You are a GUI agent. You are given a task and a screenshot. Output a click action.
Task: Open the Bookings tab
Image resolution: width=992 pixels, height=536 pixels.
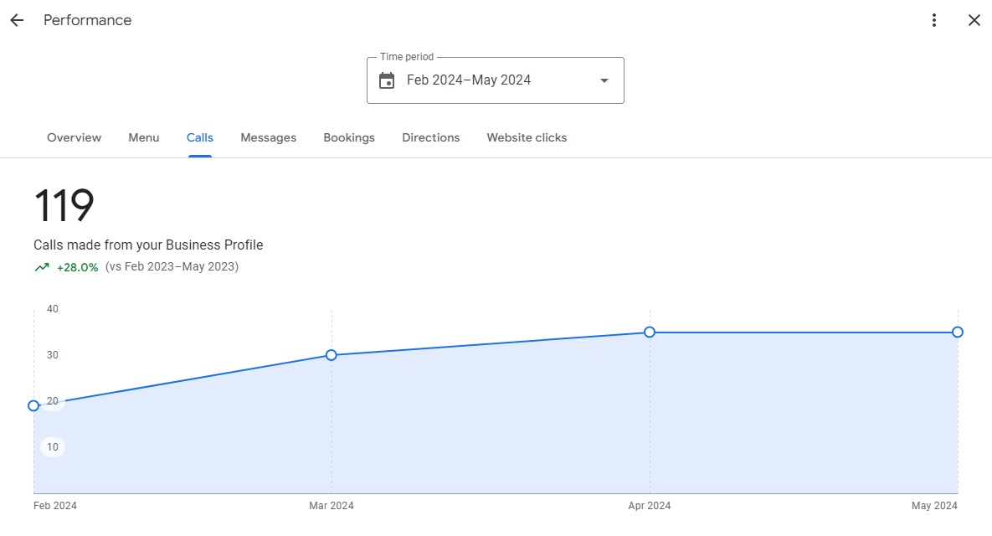349,137
